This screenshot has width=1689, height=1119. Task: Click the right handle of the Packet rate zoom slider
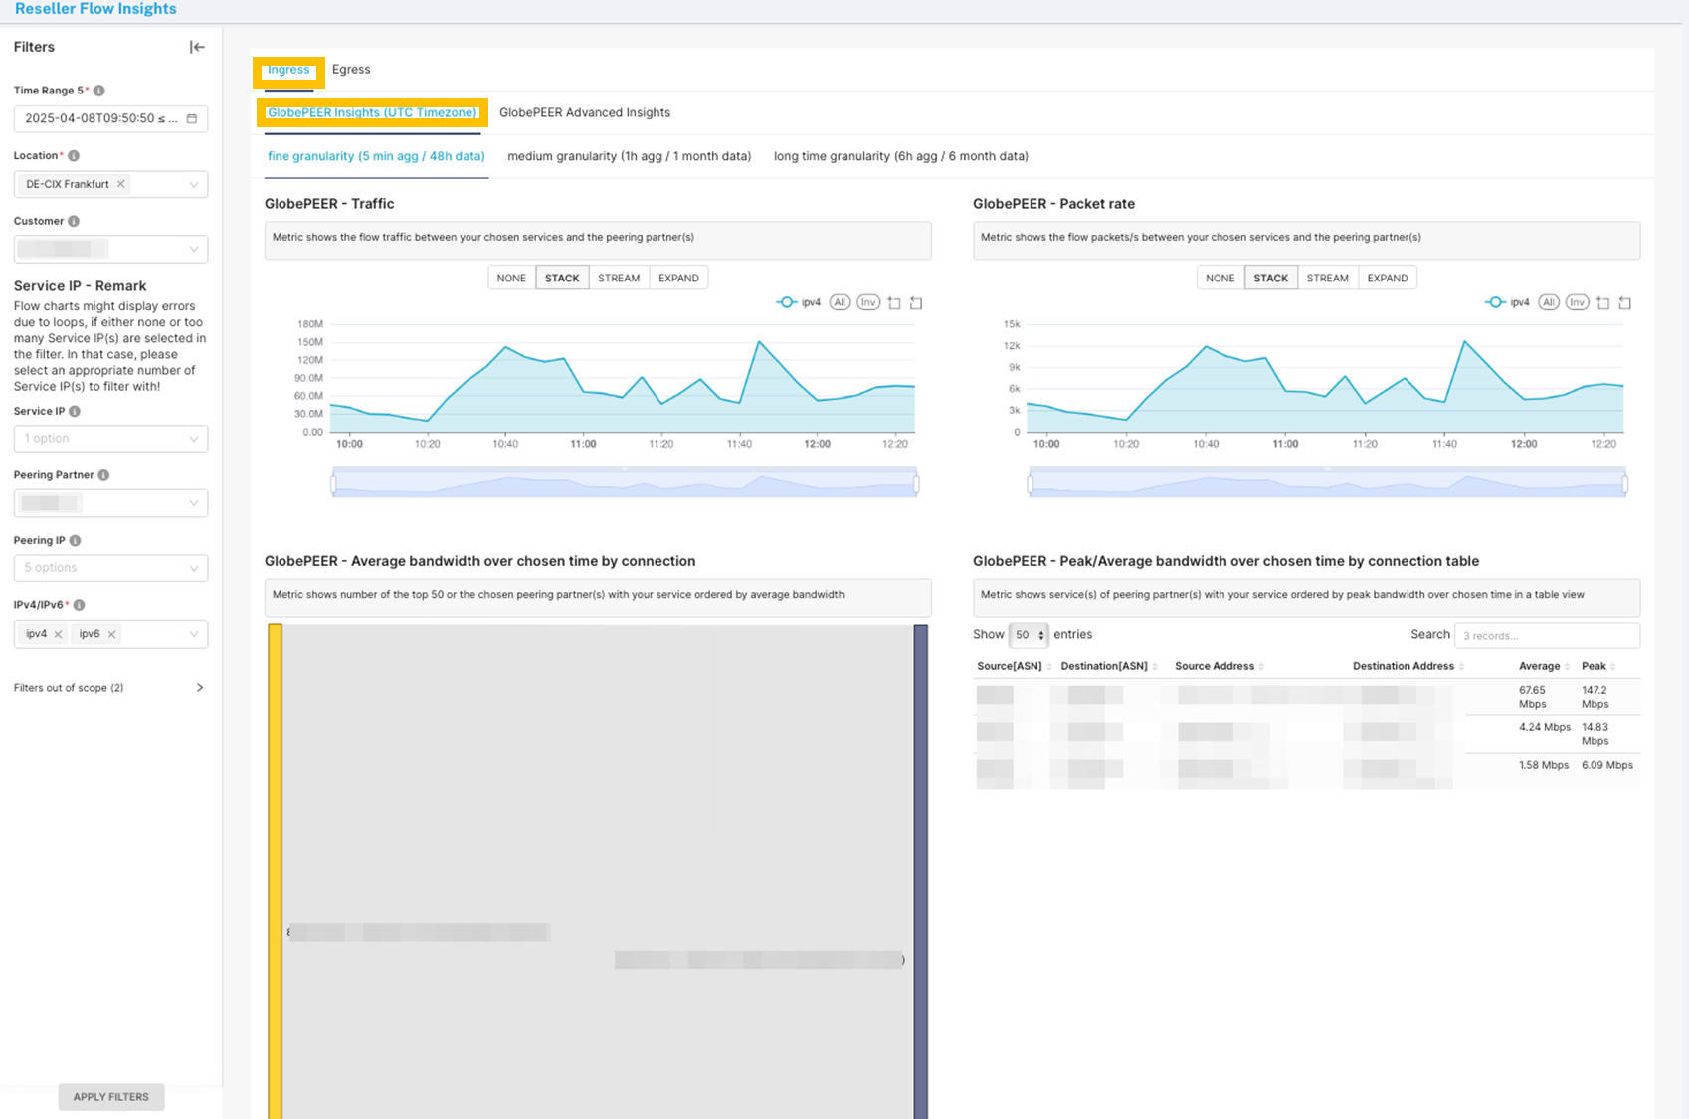(x=1625, y=484)
